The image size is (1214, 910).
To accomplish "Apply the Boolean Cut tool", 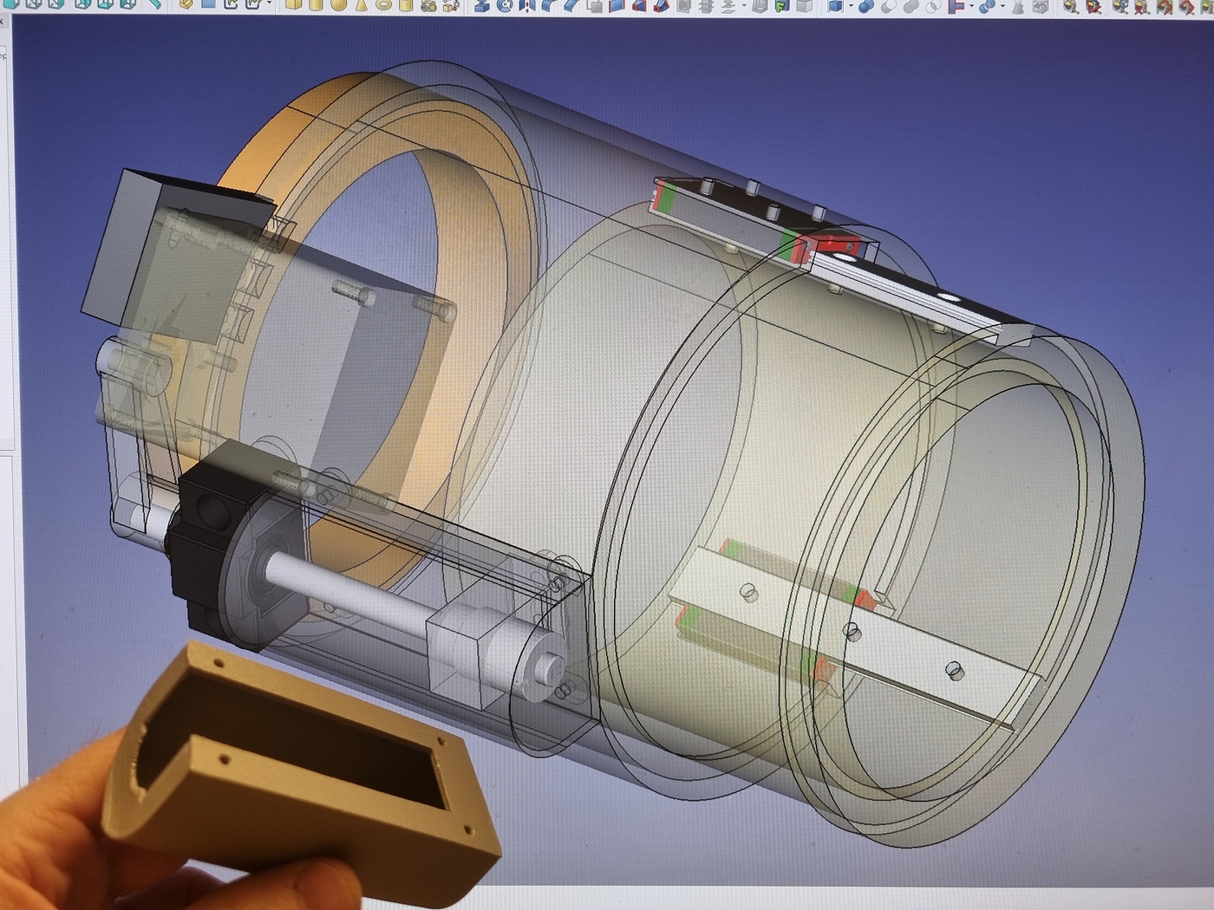I will pos(887,4).
